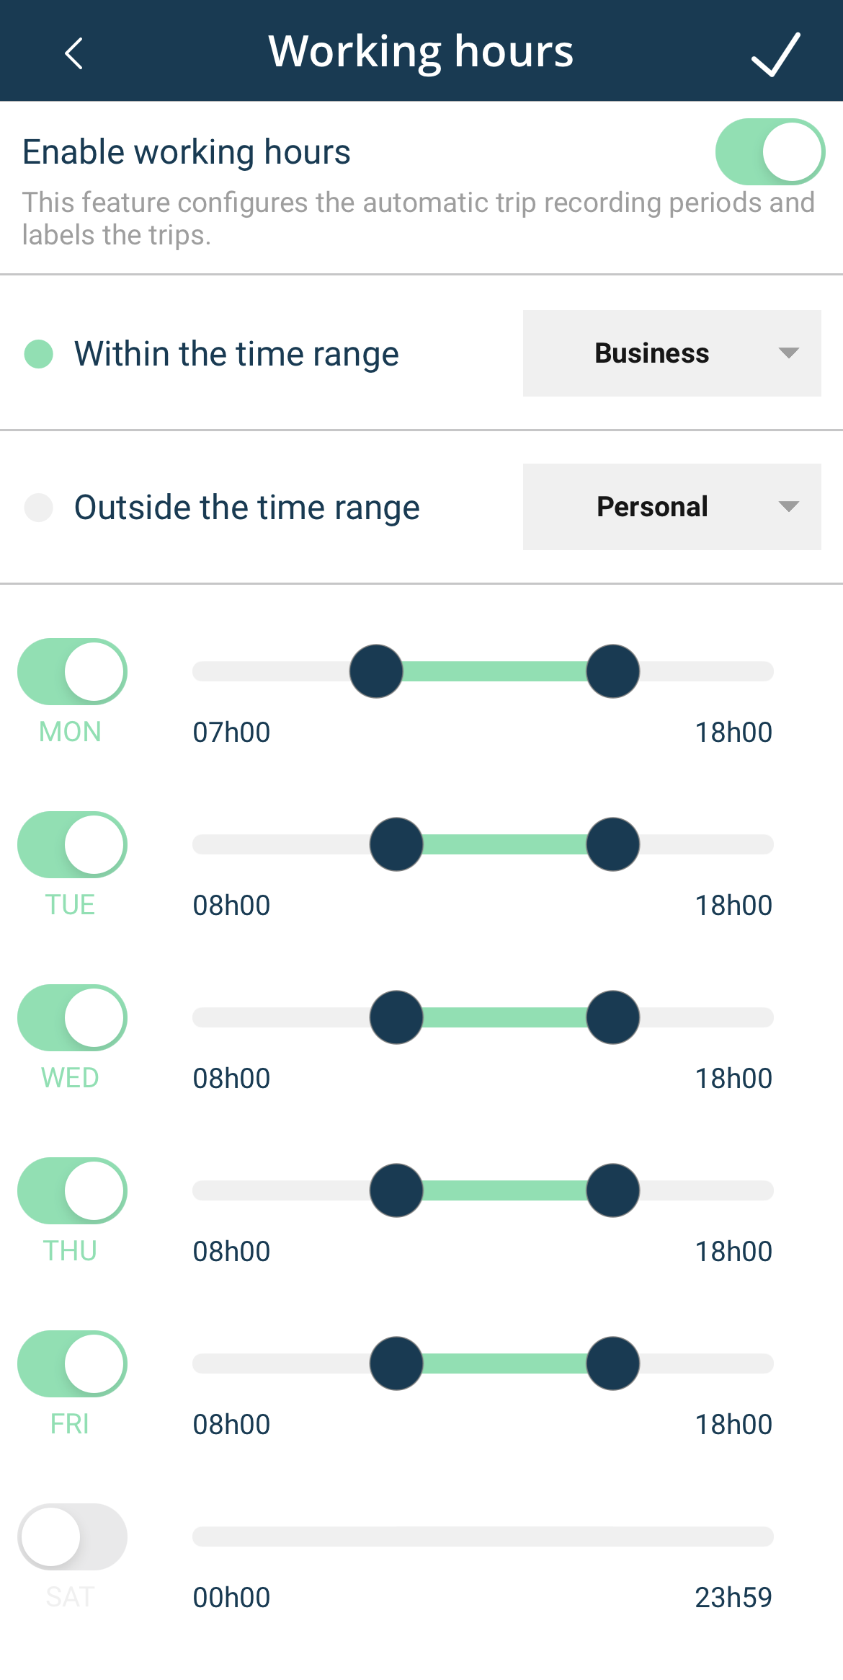The width and height of the screenshot is (843, 1680).
Task: Click the Thursday start time slider handle
Action: tap(396, 1190)
